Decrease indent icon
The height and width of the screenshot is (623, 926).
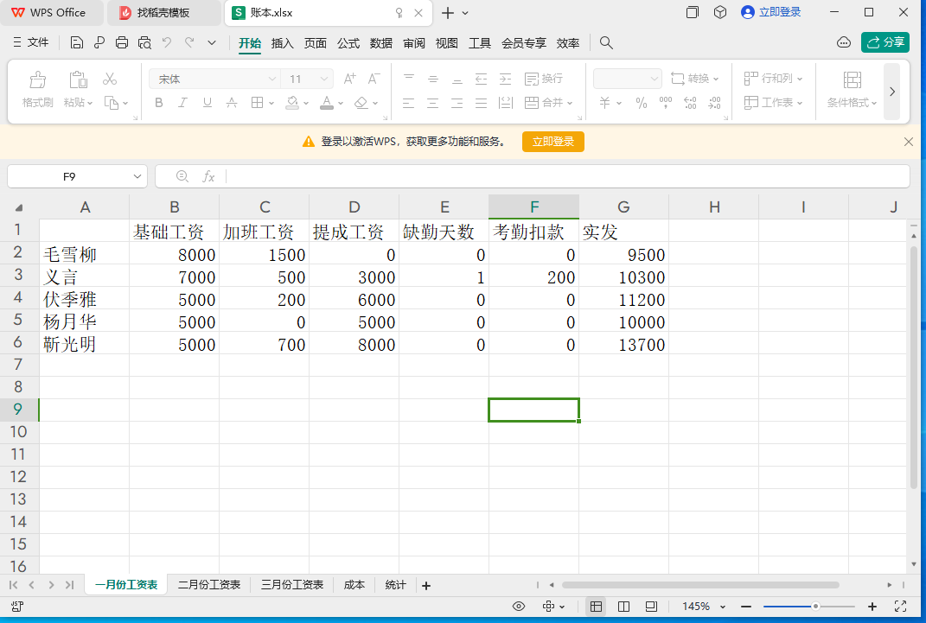(x=482, y=79)
